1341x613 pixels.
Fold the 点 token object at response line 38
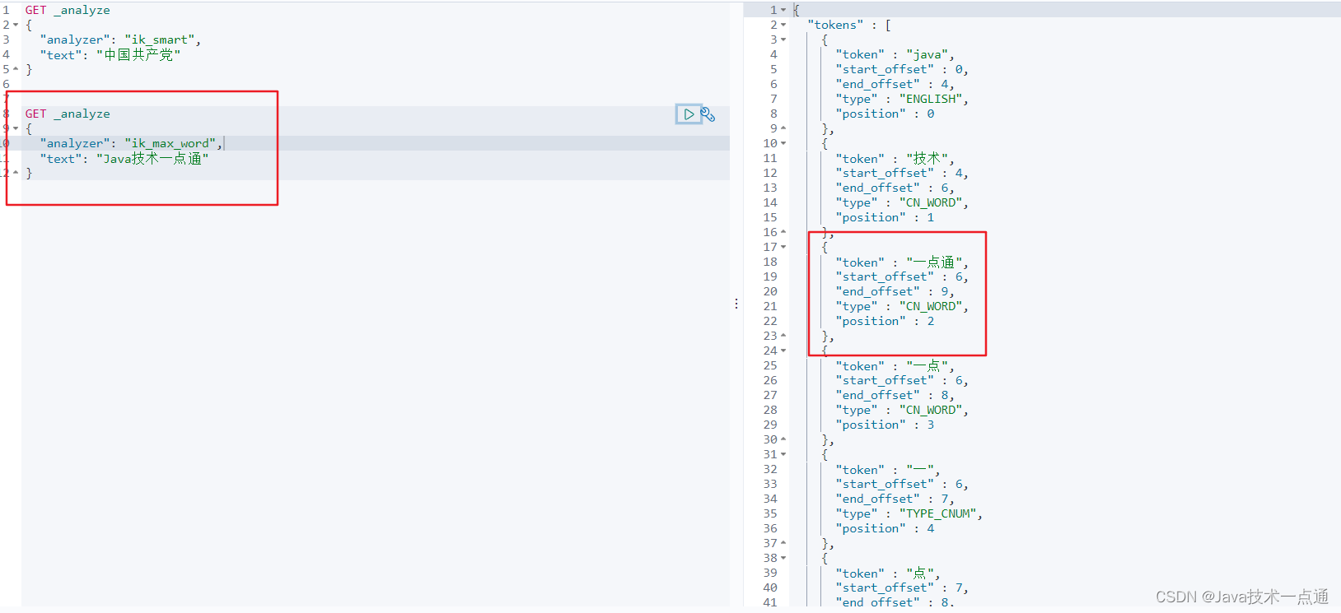point(783,558)
